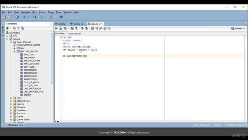The width and height of the screenshot is (248, 140).
Task: Select the LAST_UPDATED_BY column
Action: pos(32,89)
